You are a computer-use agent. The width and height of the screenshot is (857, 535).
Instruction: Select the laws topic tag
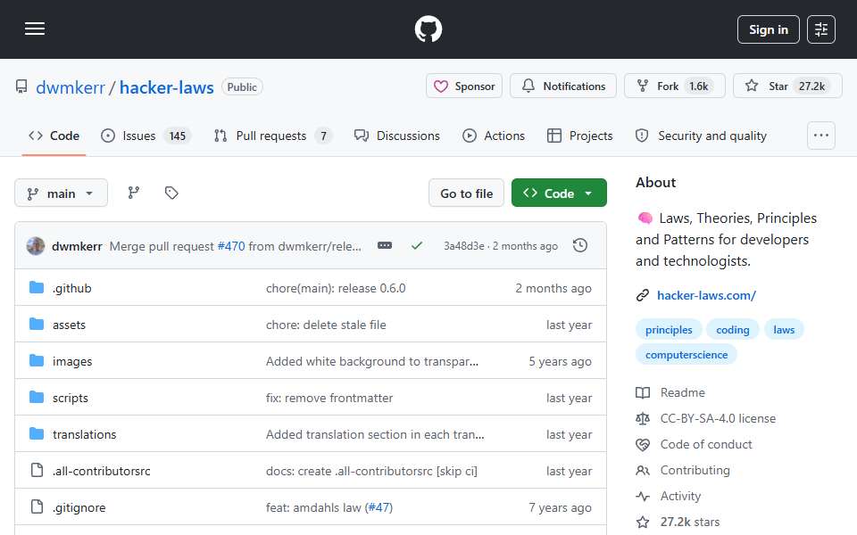tap(784, 330)
